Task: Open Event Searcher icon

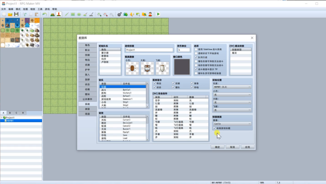Action: [138, 14]
